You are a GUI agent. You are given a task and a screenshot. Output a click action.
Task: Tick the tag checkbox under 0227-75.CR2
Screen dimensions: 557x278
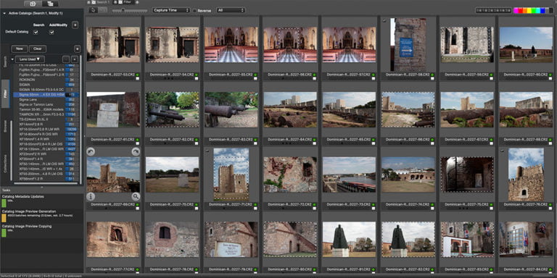pos(491,208)
